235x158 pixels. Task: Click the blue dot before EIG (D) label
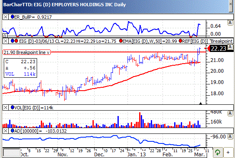12,41
